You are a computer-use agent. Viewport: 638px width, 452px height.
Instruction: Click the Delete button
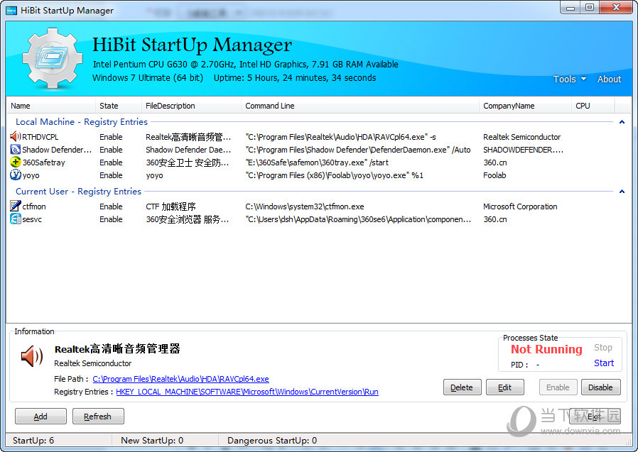tap(462, 387)
